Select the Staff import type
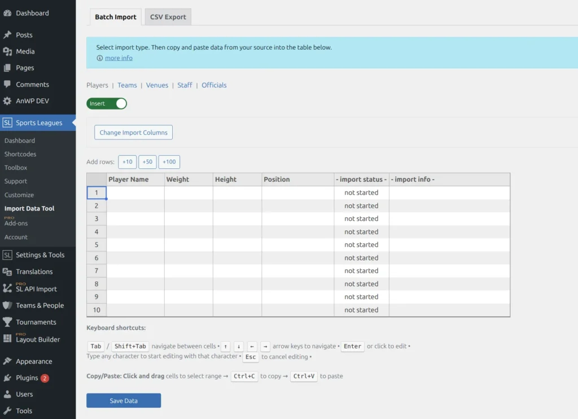This screenshot has height=419, width=578. [x=185, y=85]
